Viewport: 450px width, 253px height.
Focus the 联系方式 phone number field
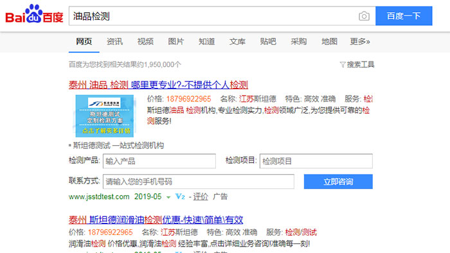(x=199, y=181)
